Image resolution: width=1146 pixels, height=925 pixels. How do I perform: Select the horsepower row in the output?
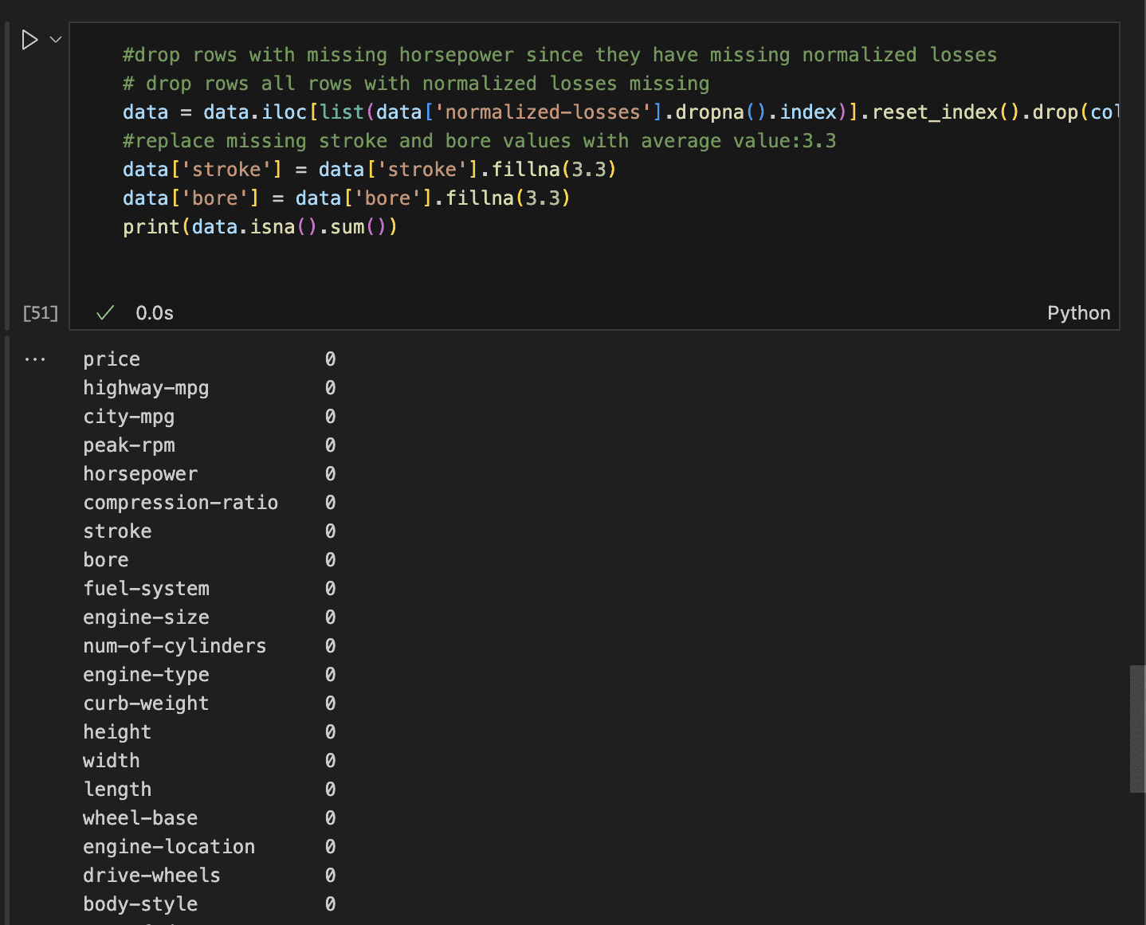click(140, 473)
